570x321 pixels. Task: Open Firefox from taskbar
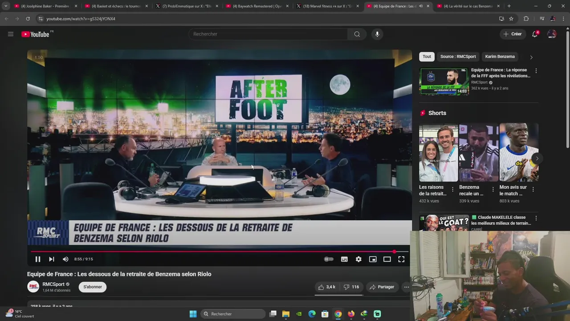351,314
